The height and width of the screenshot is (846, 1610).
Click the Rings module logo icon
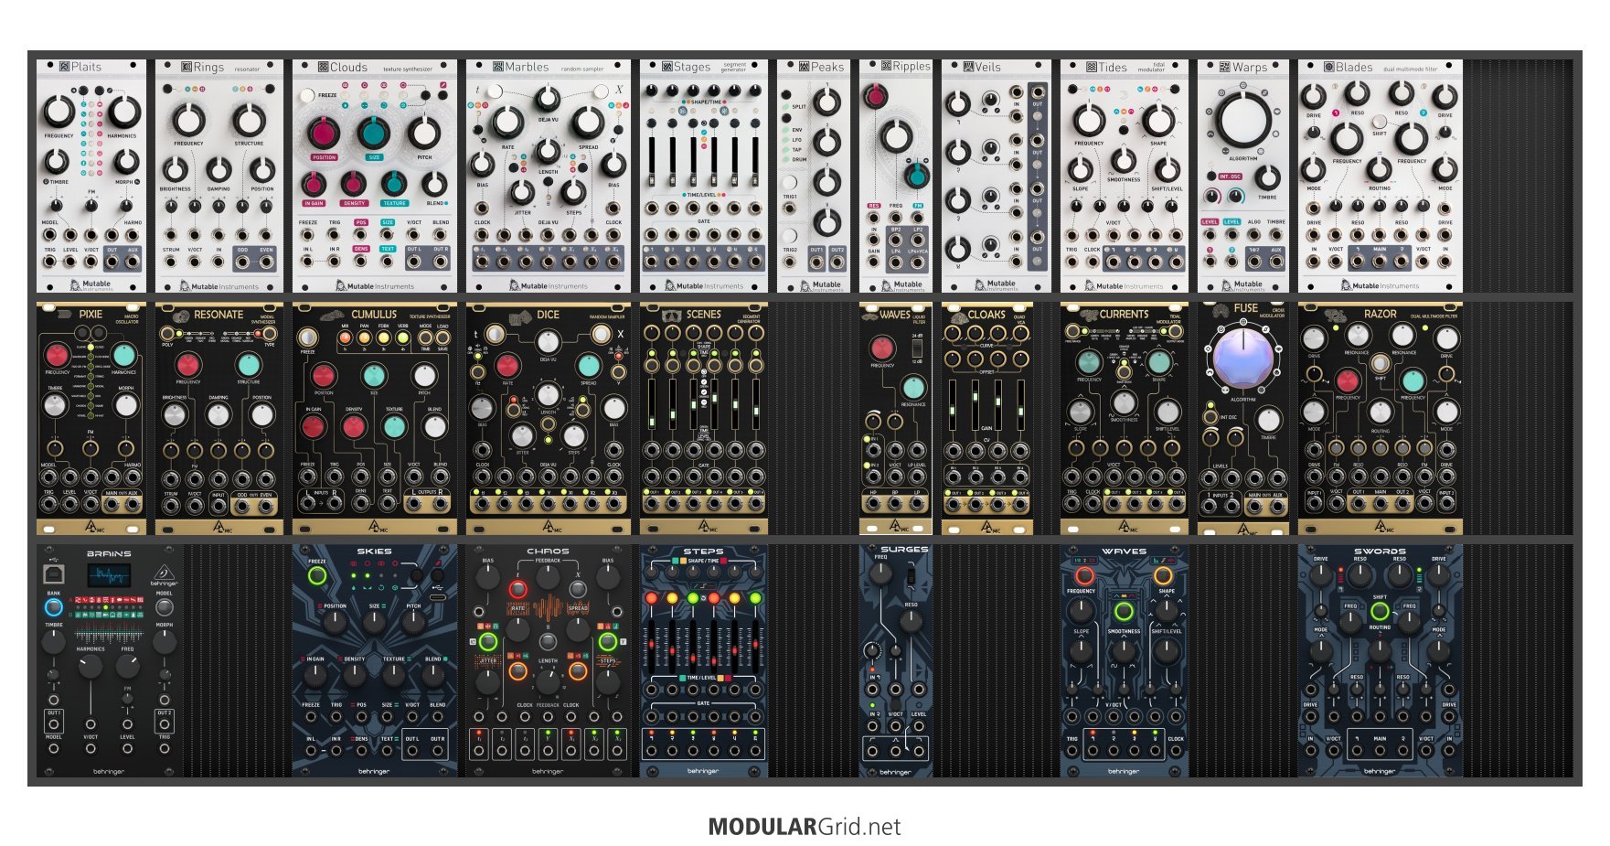point(187,67)
